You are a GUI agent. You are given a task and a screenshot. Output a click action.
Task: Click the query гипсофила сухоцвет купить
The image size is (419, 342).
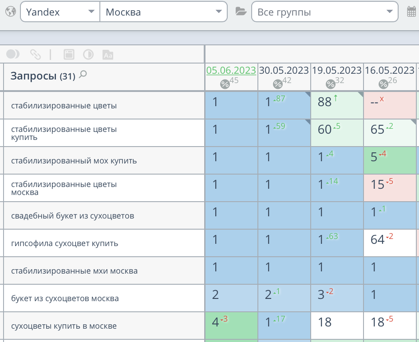64,243
